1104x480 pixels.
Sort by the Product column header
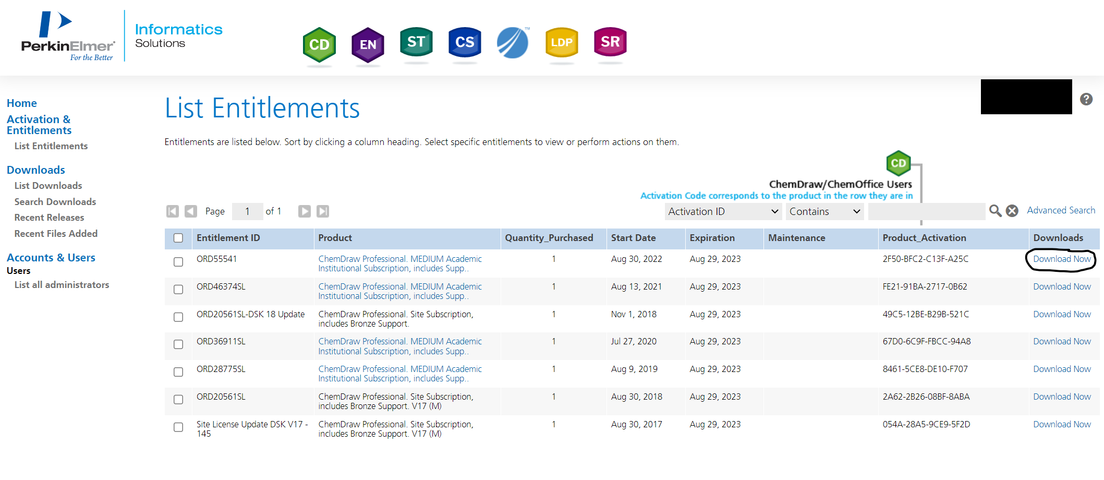pyautogui.click(x=335, y=238)
